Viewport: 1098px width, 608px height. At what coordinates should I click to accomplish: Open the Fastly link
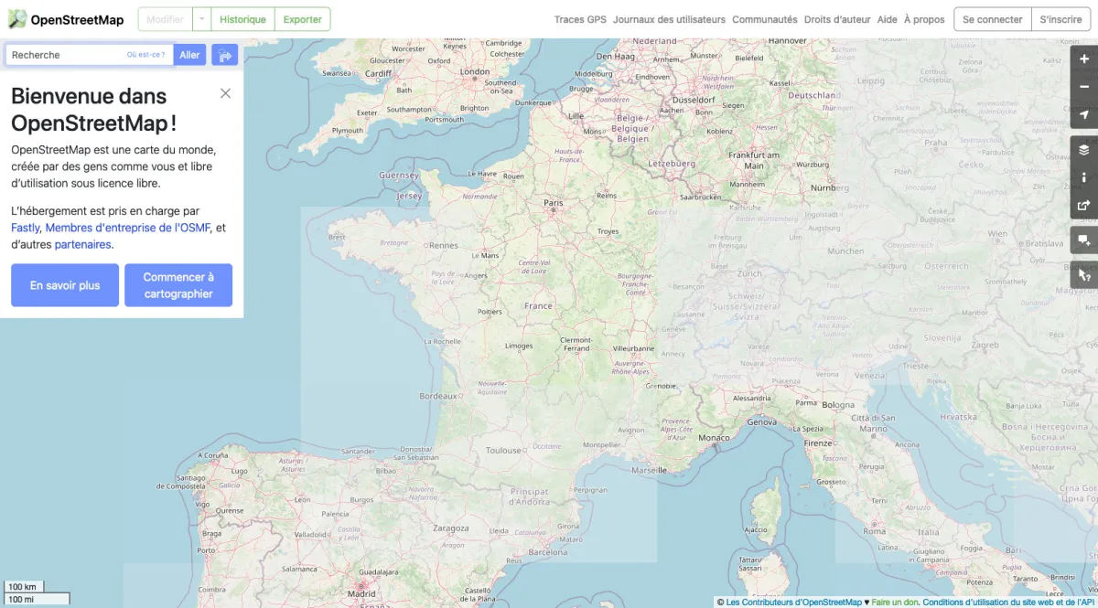tap(25, 228)
